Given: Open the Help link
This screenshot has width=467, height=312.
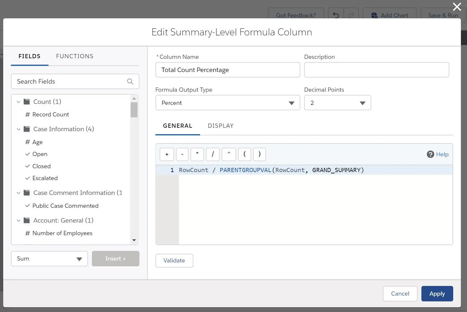Looking at the screenshot, I should coord(442,154).
